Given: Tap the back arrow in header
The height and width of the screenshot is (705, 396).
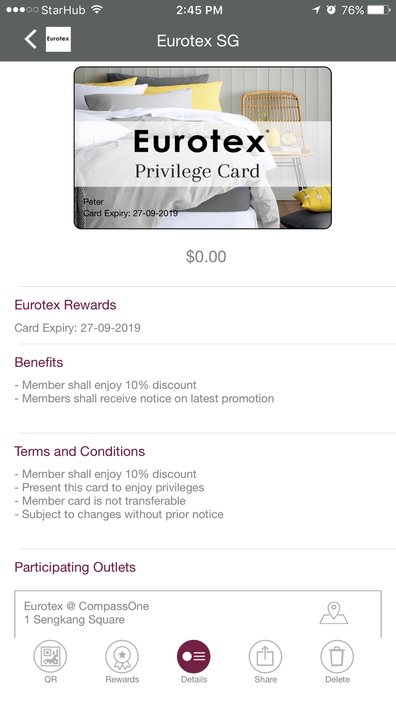Looking at the screenshot, I should pos(30,40).
